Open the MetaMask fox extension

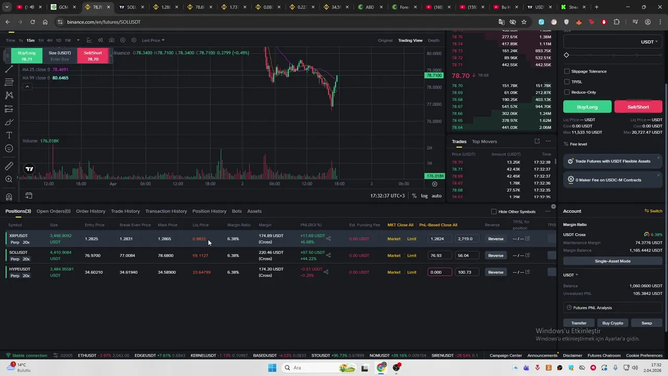[579, 22]
